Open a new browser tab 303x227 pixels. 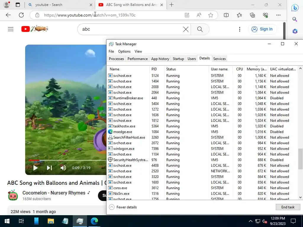[171, 5]
